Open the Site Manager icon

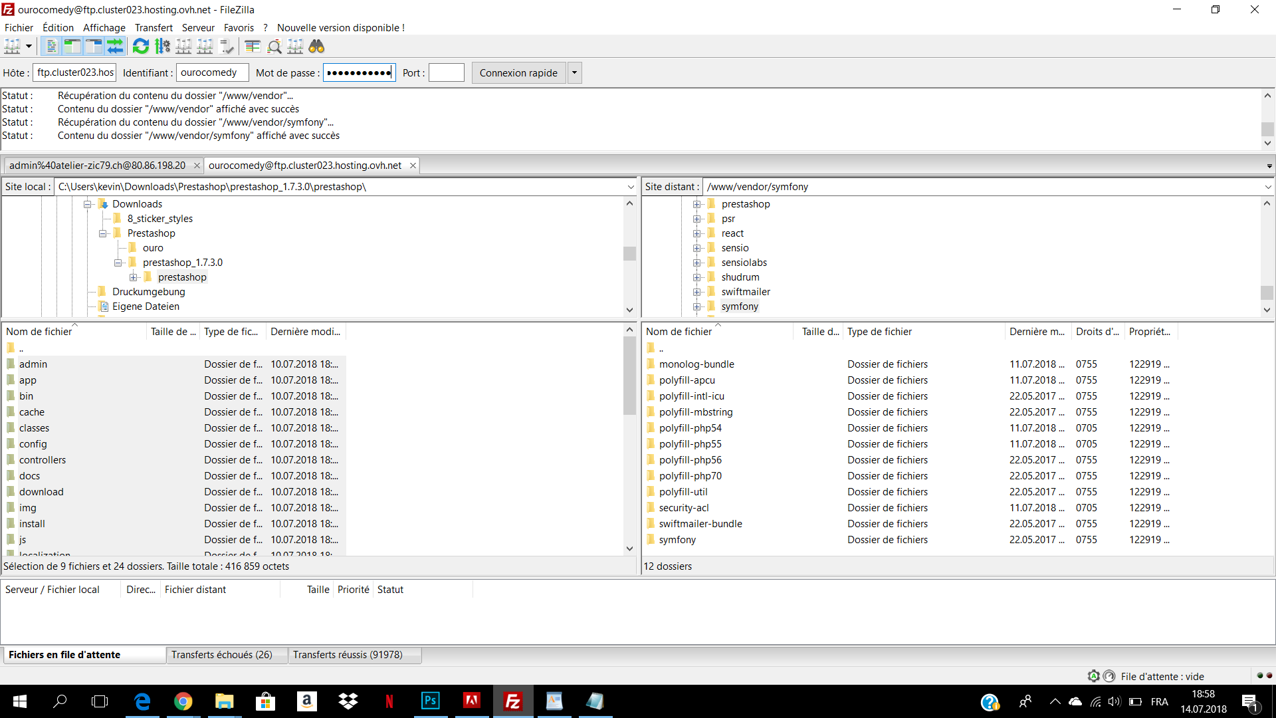click(12, 47)
